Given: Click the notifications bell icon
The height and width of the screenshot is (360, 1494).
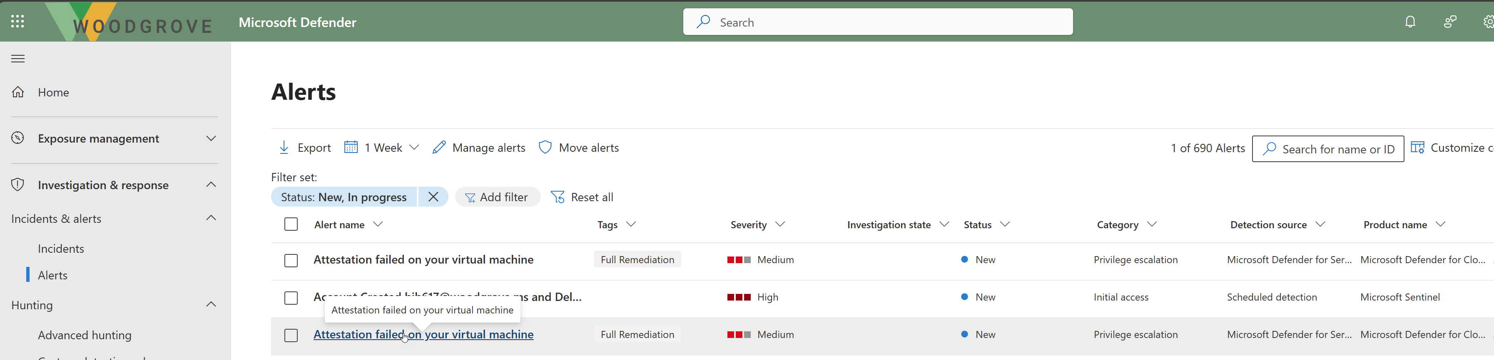Looking at the screenshot, I should pos(1410,22).
